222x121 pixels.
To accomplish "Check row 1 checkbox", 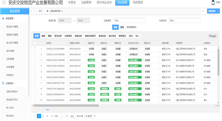I will click(x=35, y=49).
